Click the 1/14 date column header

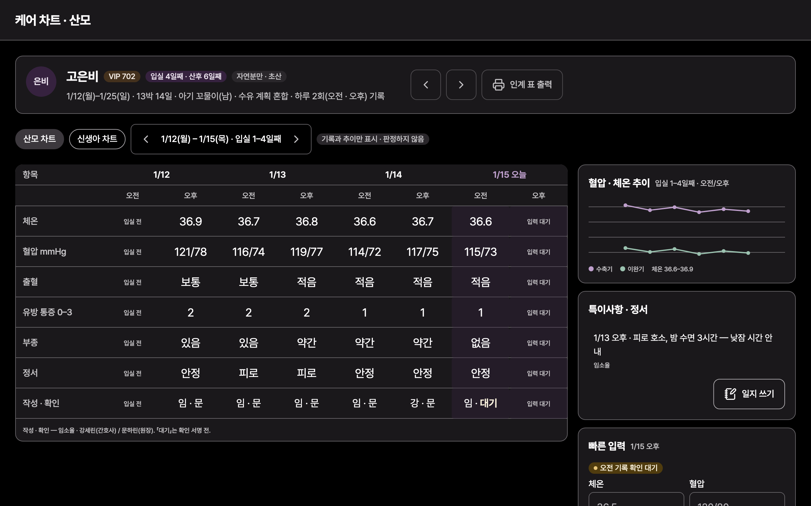tap(393, 175)
